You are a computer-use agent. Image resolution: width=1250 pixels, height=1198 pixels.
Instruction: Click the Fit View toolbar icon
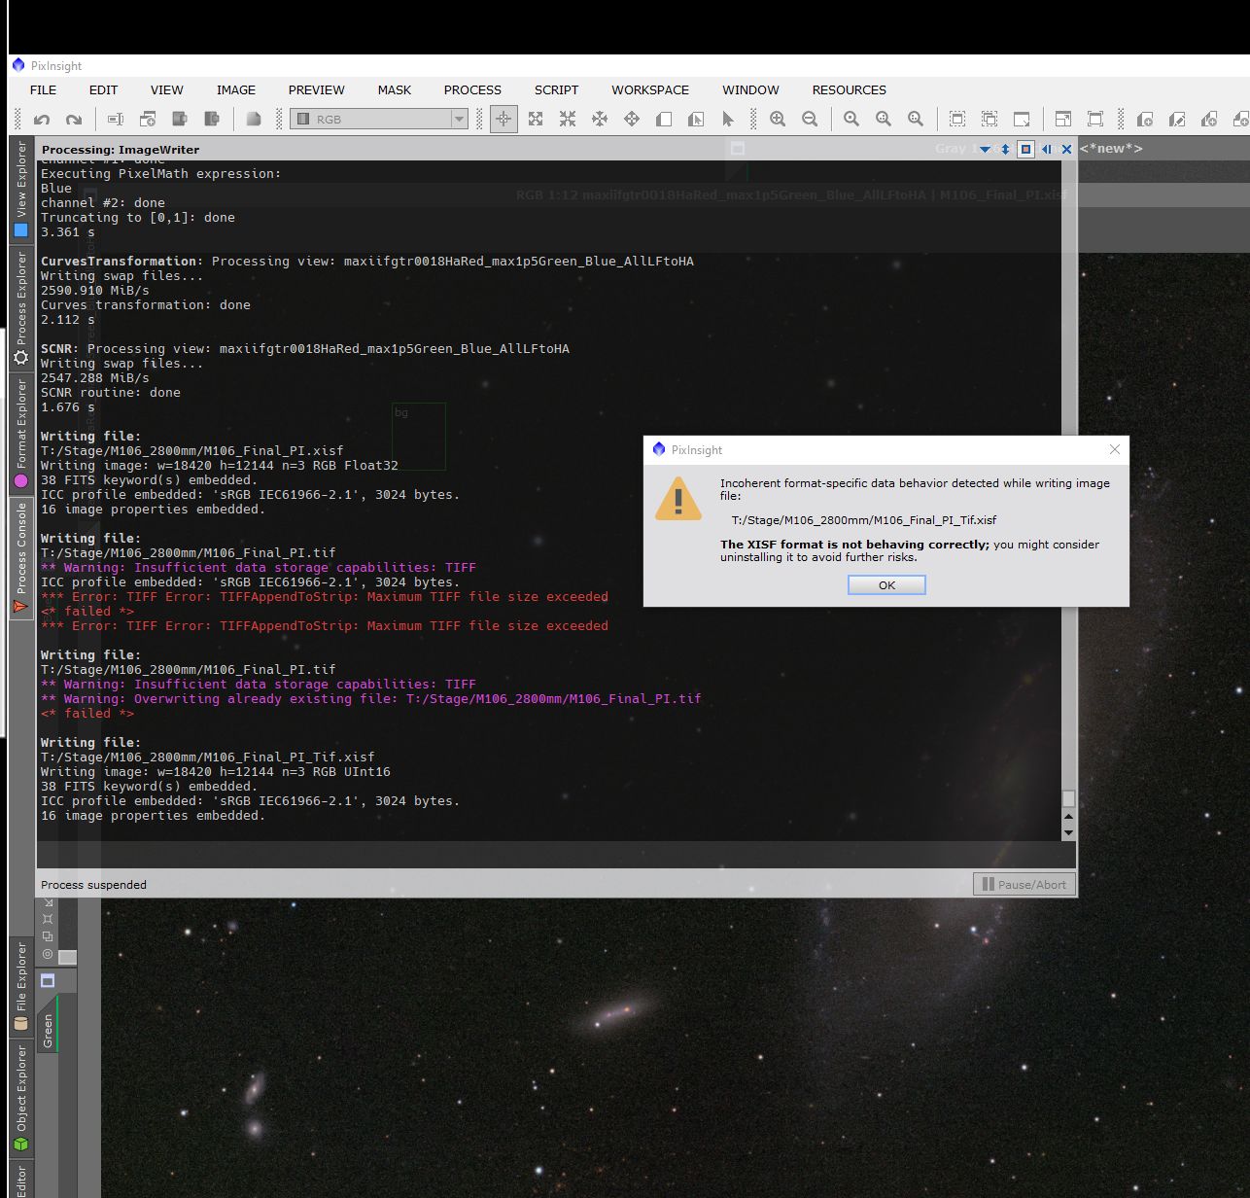click(1063, 119)
